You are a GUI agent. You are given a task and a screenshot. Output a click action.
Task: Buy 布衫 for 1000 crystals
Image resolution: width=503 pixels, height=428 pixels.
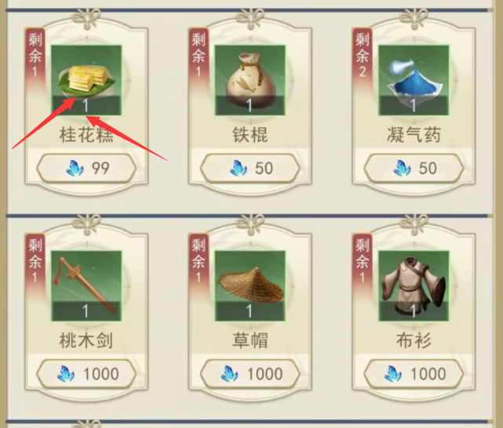click(x=414, y=374)
